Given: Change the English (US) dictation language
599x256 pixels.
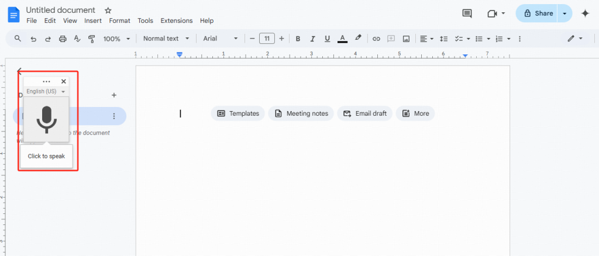Looking at the screenshot, I should point(46,92).
